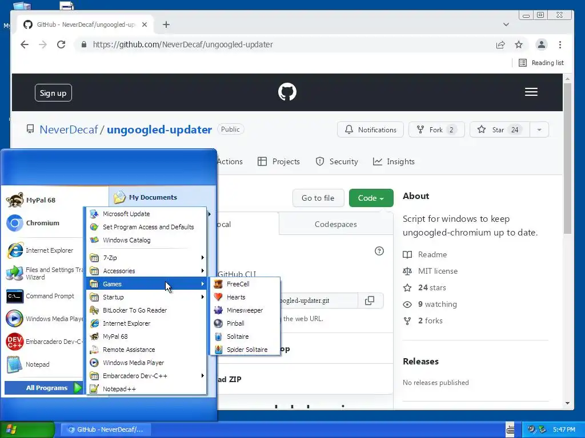585x438 pixels.
Task: Open the star lists dropdown arrow
Action: pos(539,129)
